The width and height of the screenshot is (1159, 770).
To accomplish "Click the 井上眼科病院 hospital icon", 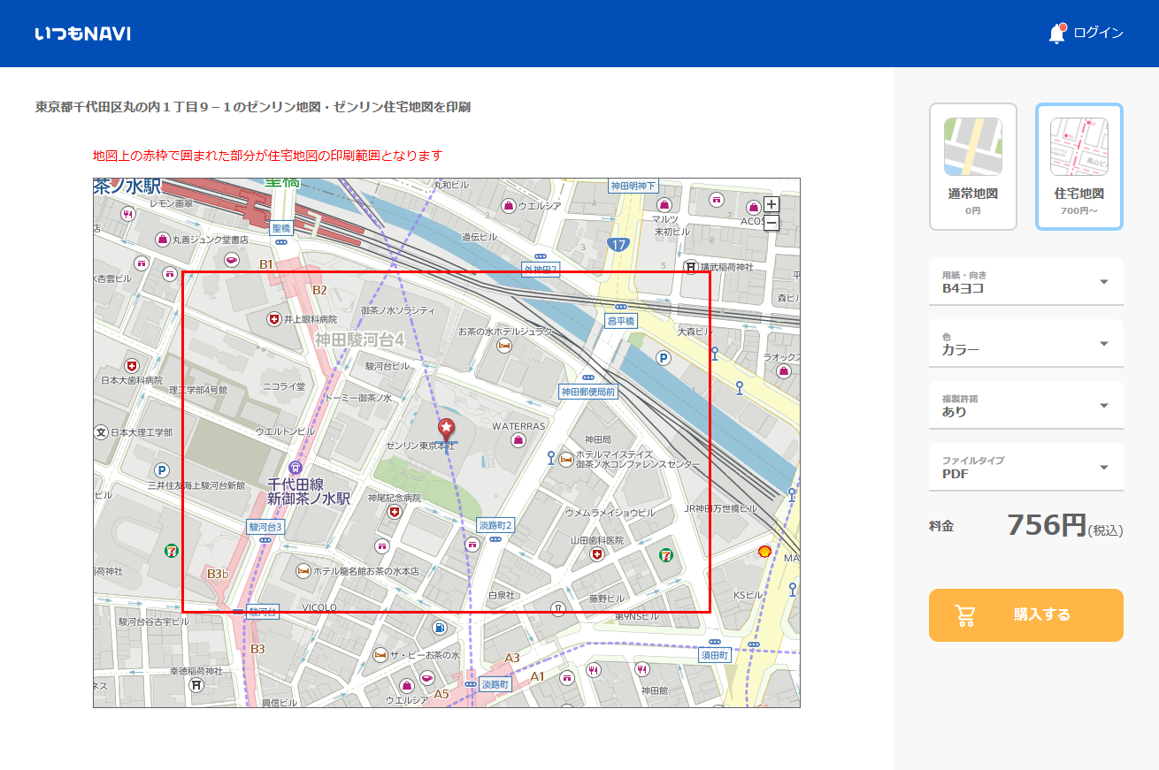I will pyautogui.click(x=274, y=318).
